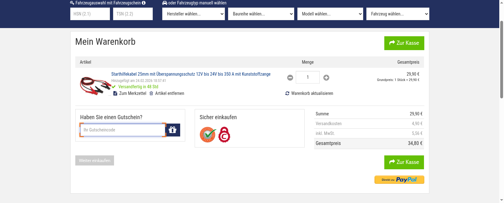The width and height of the screenshot is (504, 203).
Task: Click the Hinzugefügt am 24.02.2026 timestamp
Action: point(139,81)
